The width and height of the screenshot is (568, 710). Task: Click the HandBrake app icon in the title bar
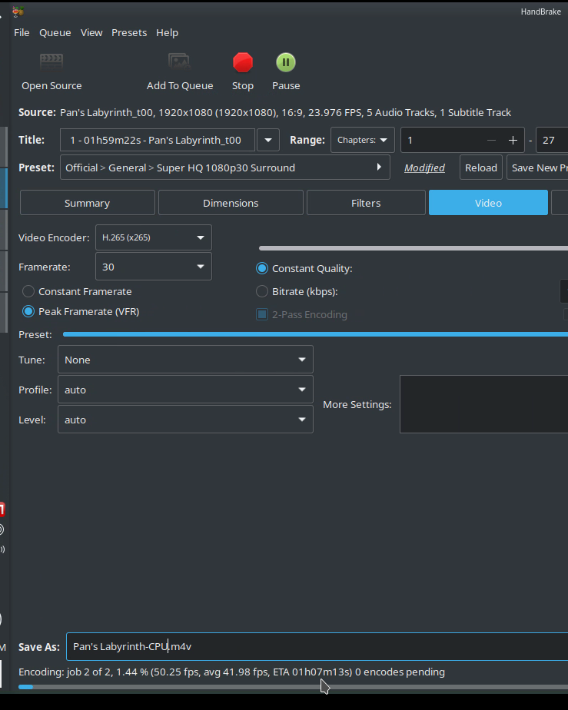click(x=18, y=12)
